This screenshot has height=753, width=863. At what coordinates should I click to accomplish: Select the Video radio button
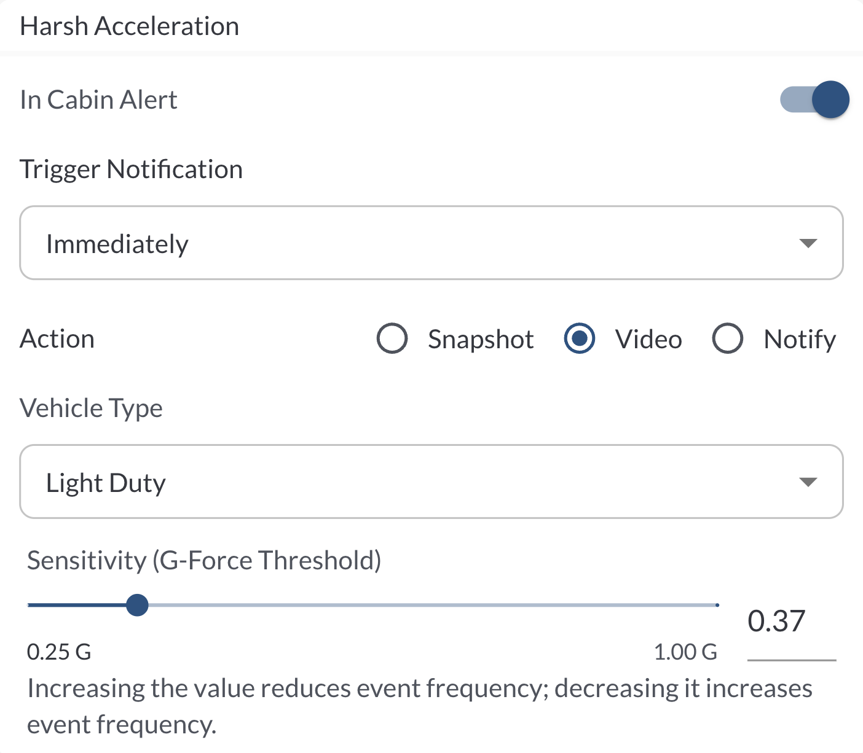tap(579, 338)
